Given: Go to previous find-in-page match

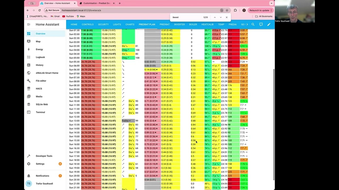Looking at the screenshot, I should click(x=215, y=17).
